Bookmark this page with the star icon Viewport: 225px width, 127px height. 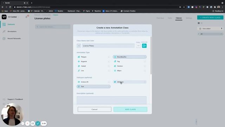(184, 7)
